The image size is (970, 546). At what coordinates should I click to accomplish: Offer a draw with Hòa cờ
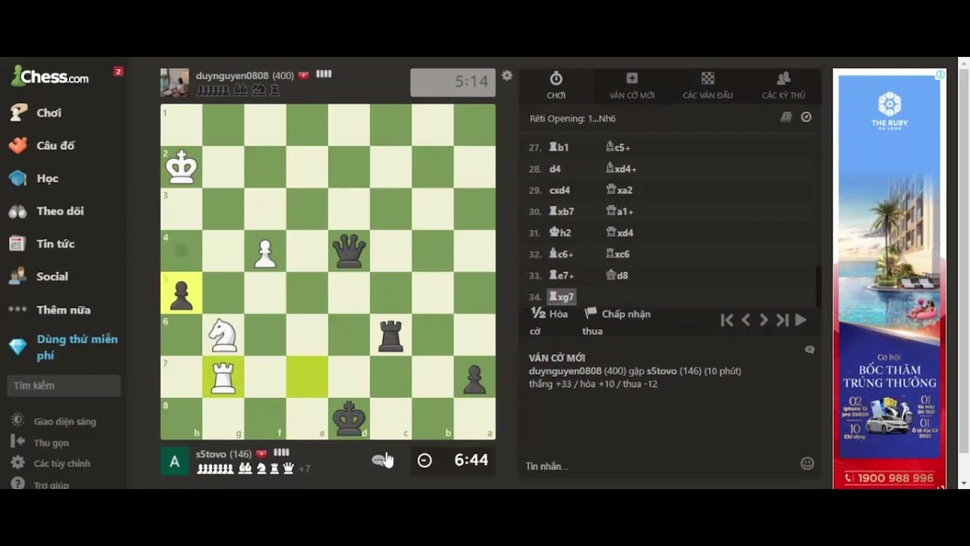[549, 322]
